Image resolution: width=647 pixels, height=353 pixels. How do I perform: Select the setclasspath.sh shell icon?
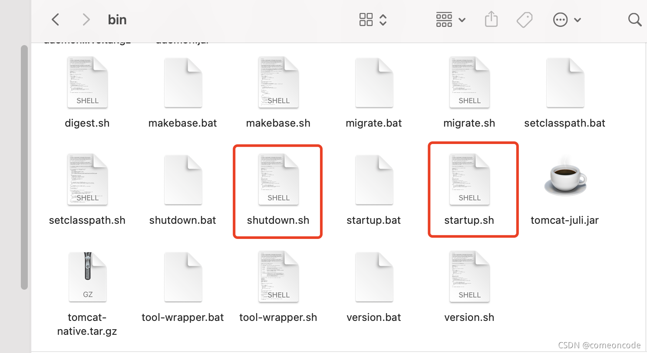click(x=87, y=180)
